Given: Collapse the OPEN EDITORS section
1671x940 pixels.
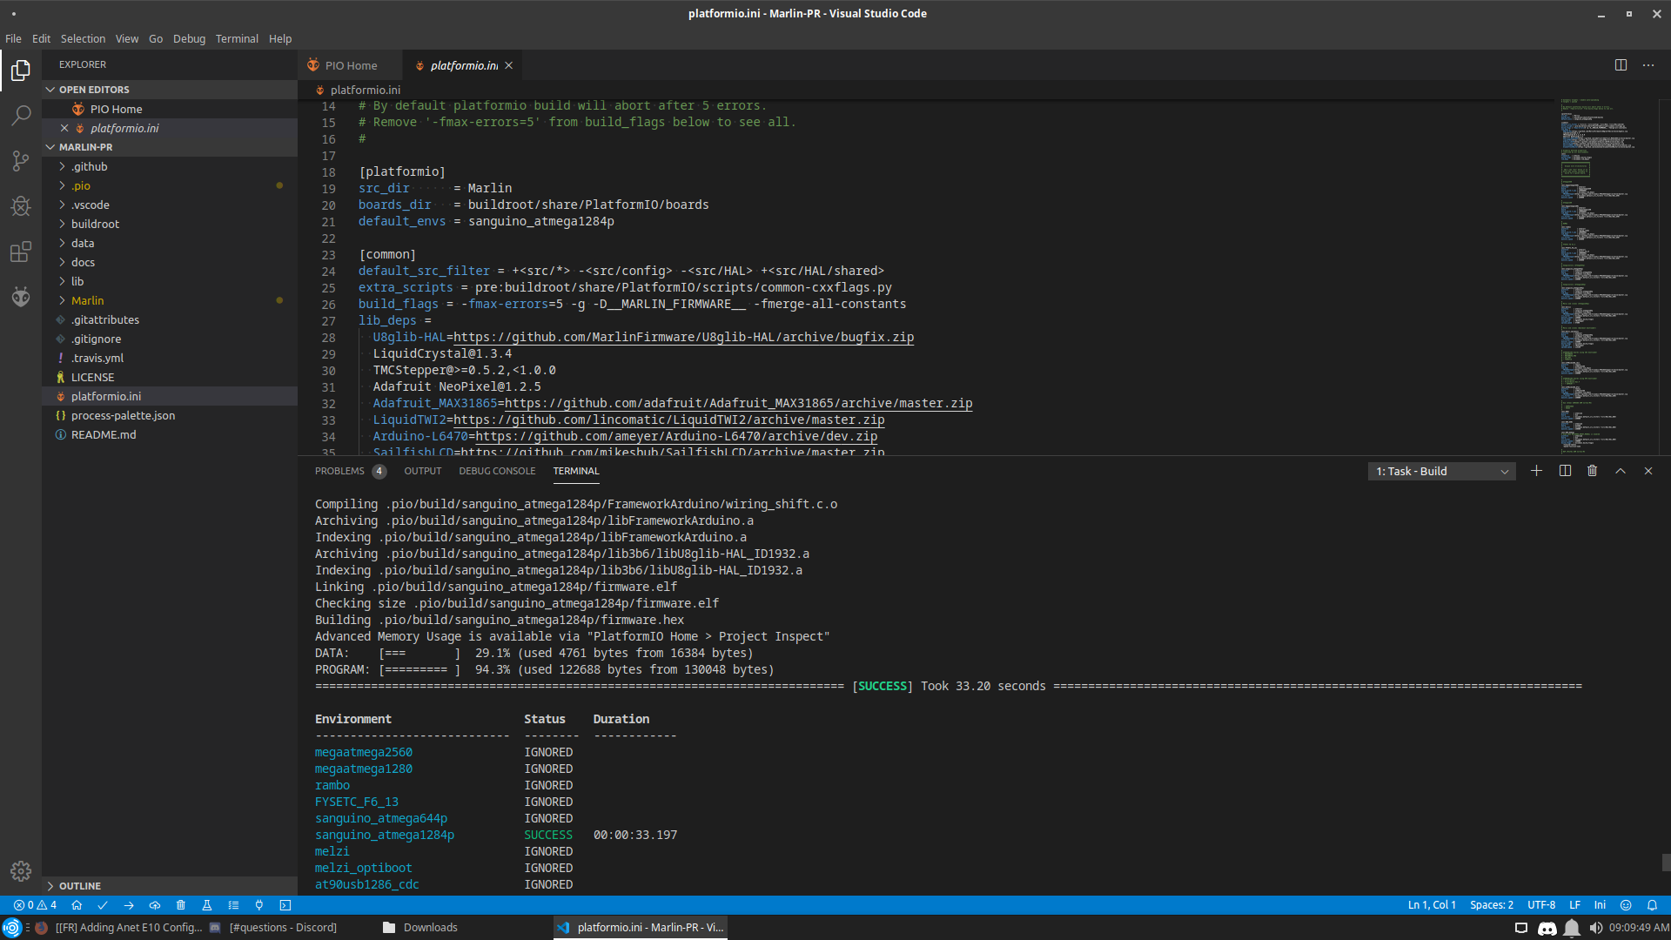Looking at the screenshot, I should (94, 90).
